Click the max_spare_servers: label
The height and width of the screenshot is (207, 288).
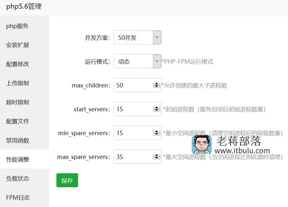[x=84, y=157]
